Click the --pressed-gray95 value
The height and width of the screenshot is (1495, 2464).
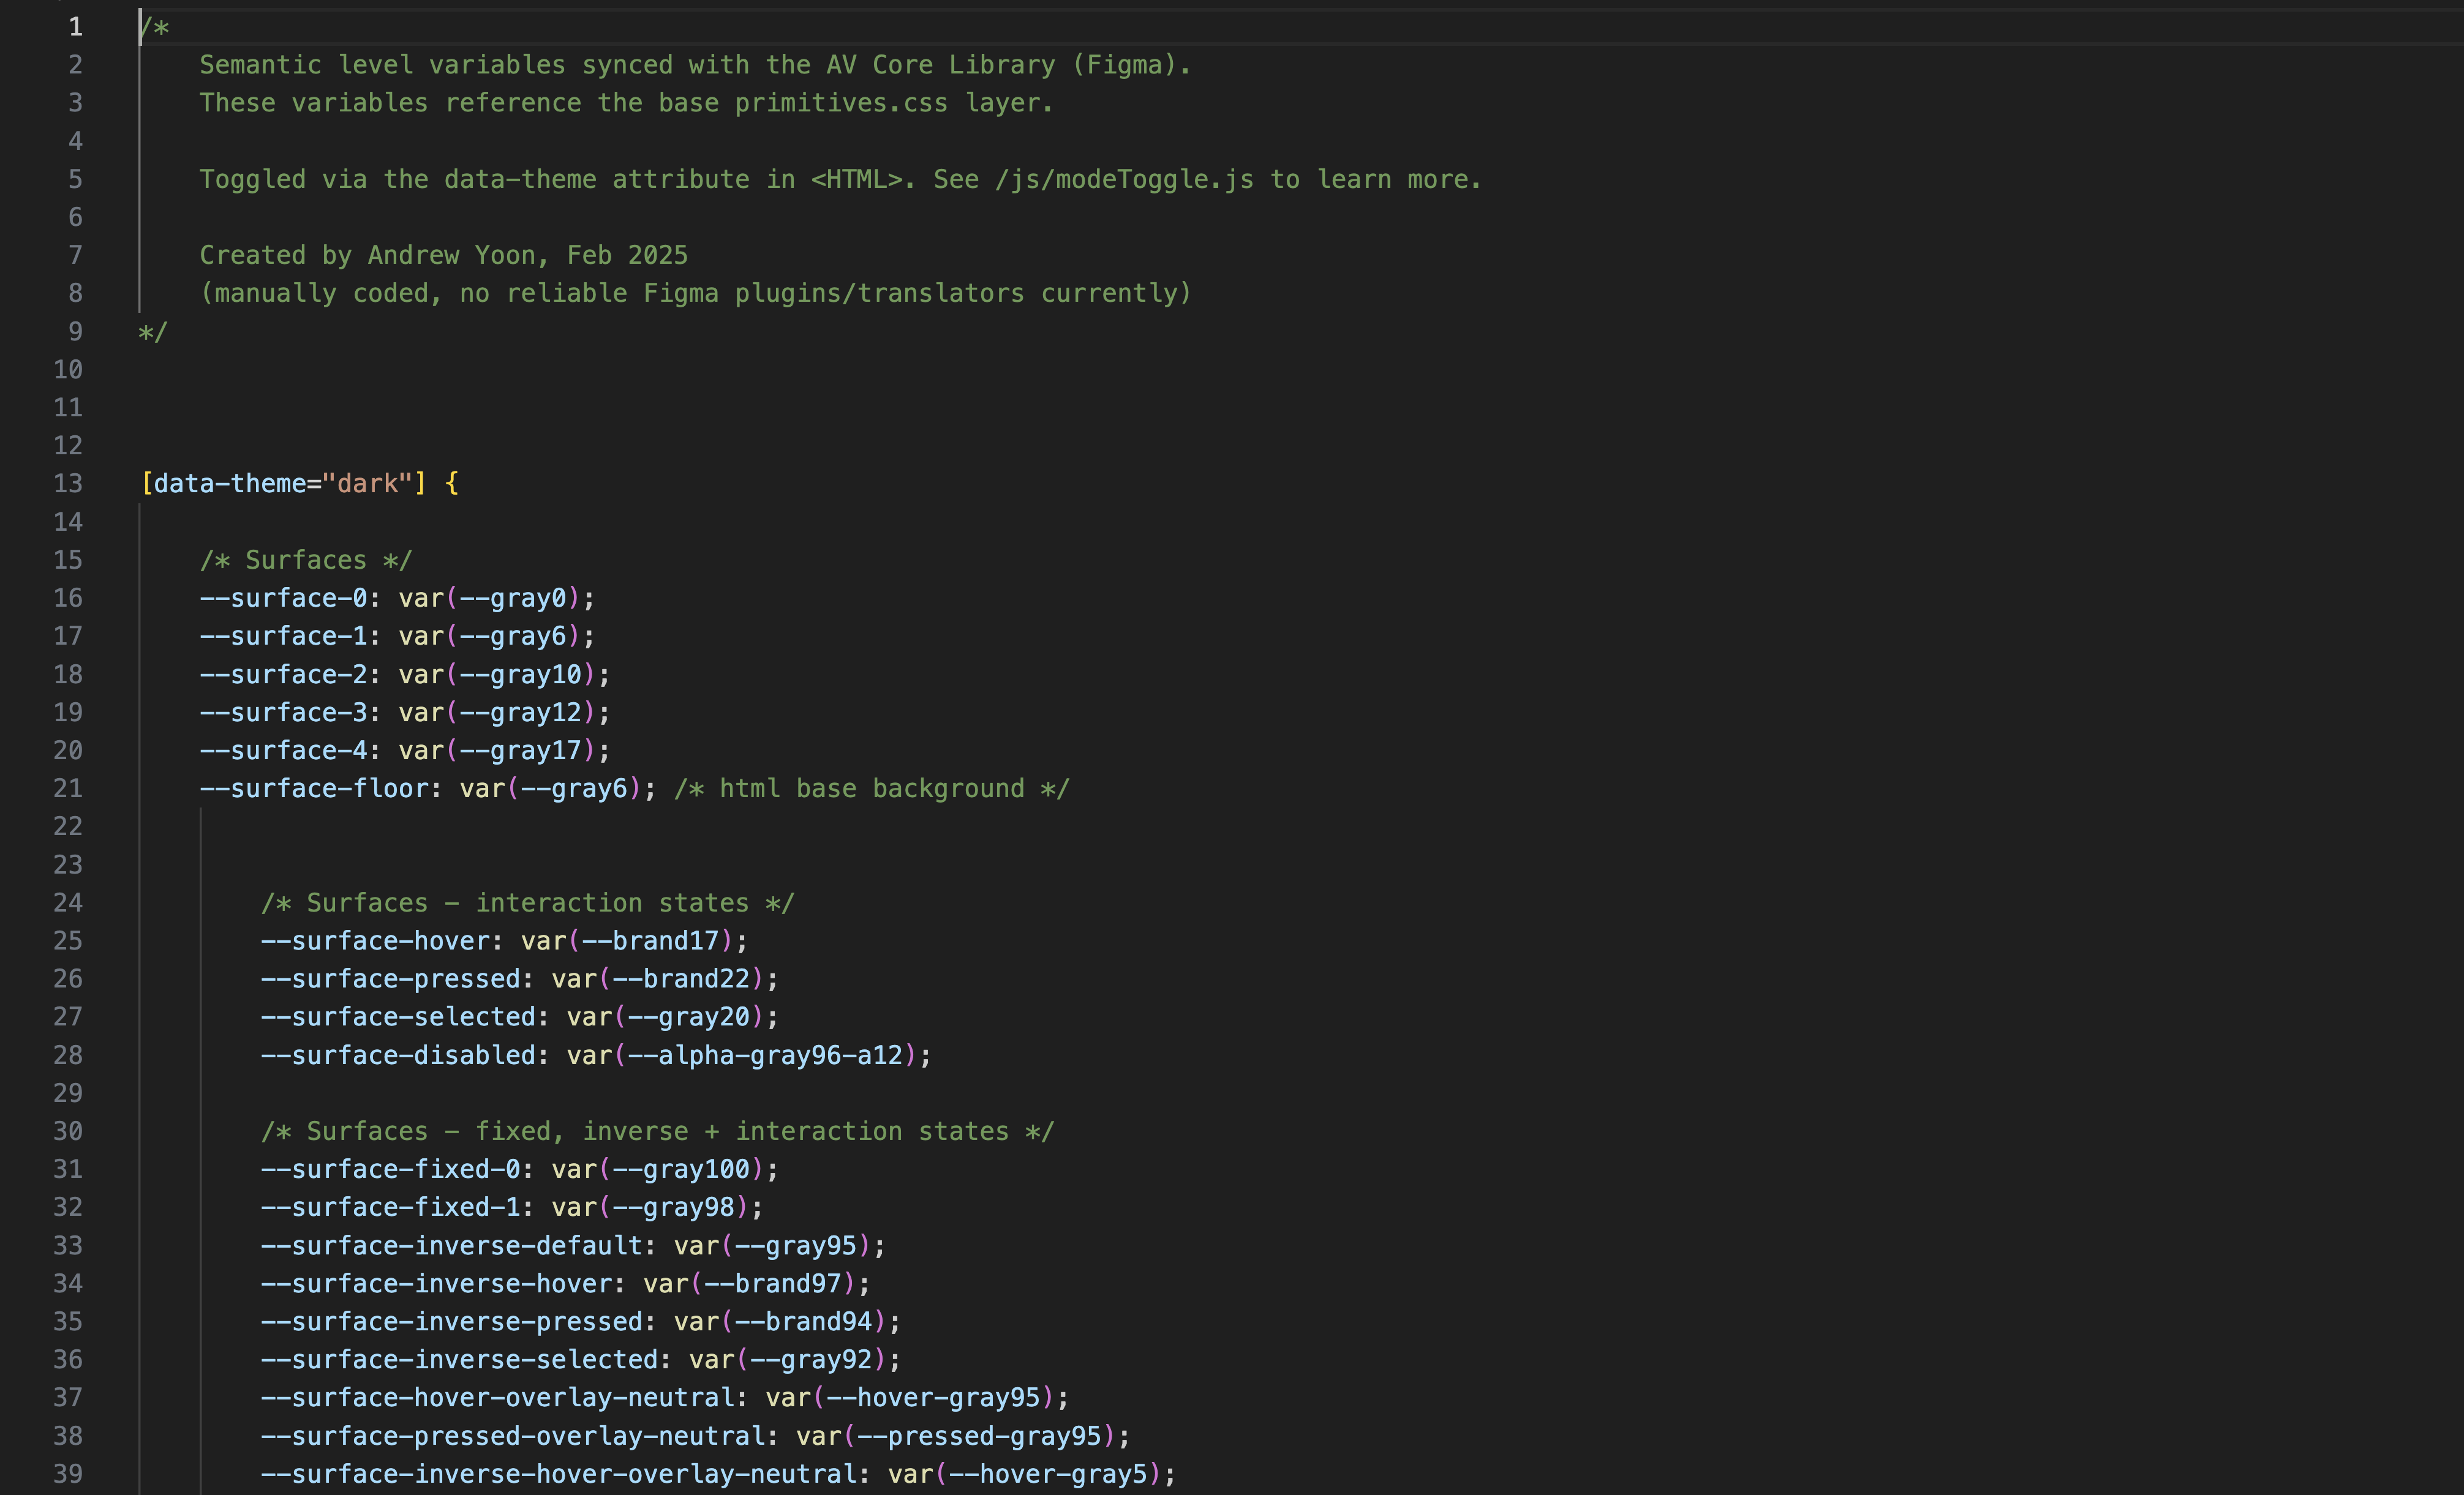979,1436
